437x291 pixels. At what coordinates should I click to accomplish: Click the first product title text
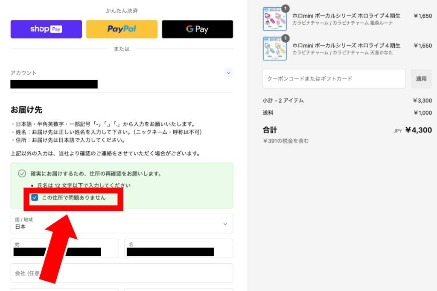tap(346, 16)
